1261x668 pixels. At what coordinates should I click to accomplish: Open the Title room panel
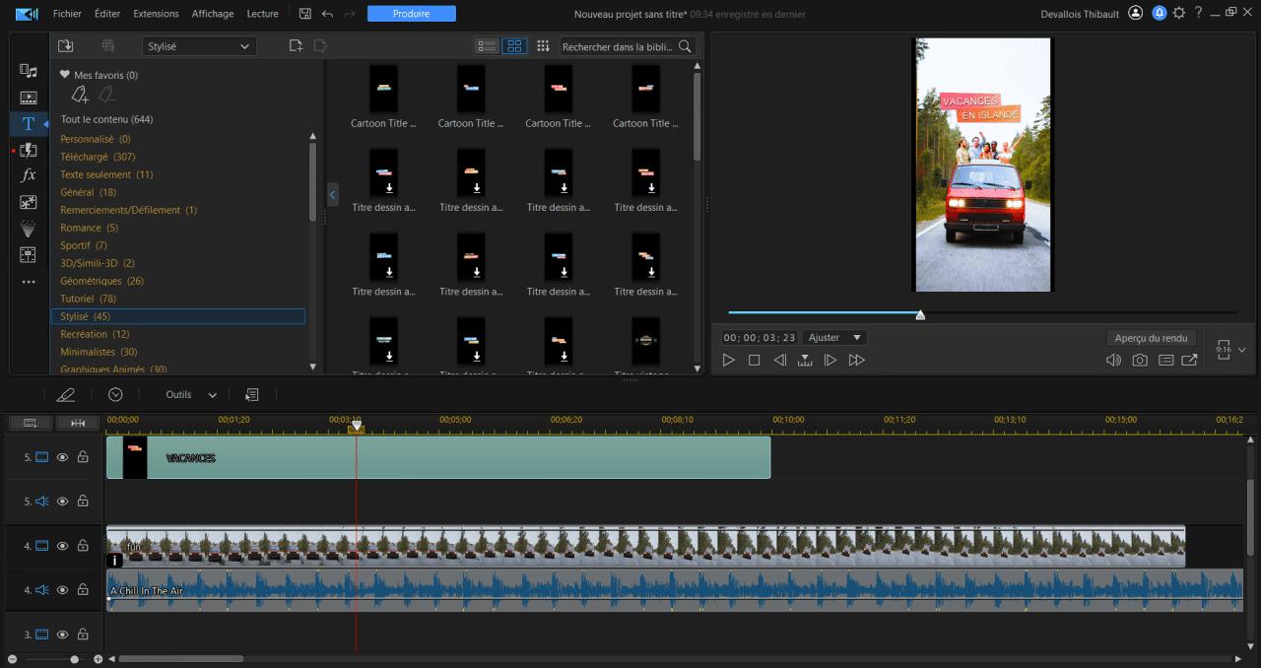coord(29,124)
